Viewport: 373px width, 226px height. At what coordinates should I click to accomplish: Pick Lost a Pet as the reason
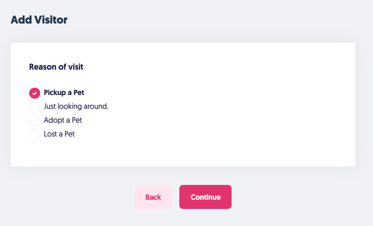35,135
